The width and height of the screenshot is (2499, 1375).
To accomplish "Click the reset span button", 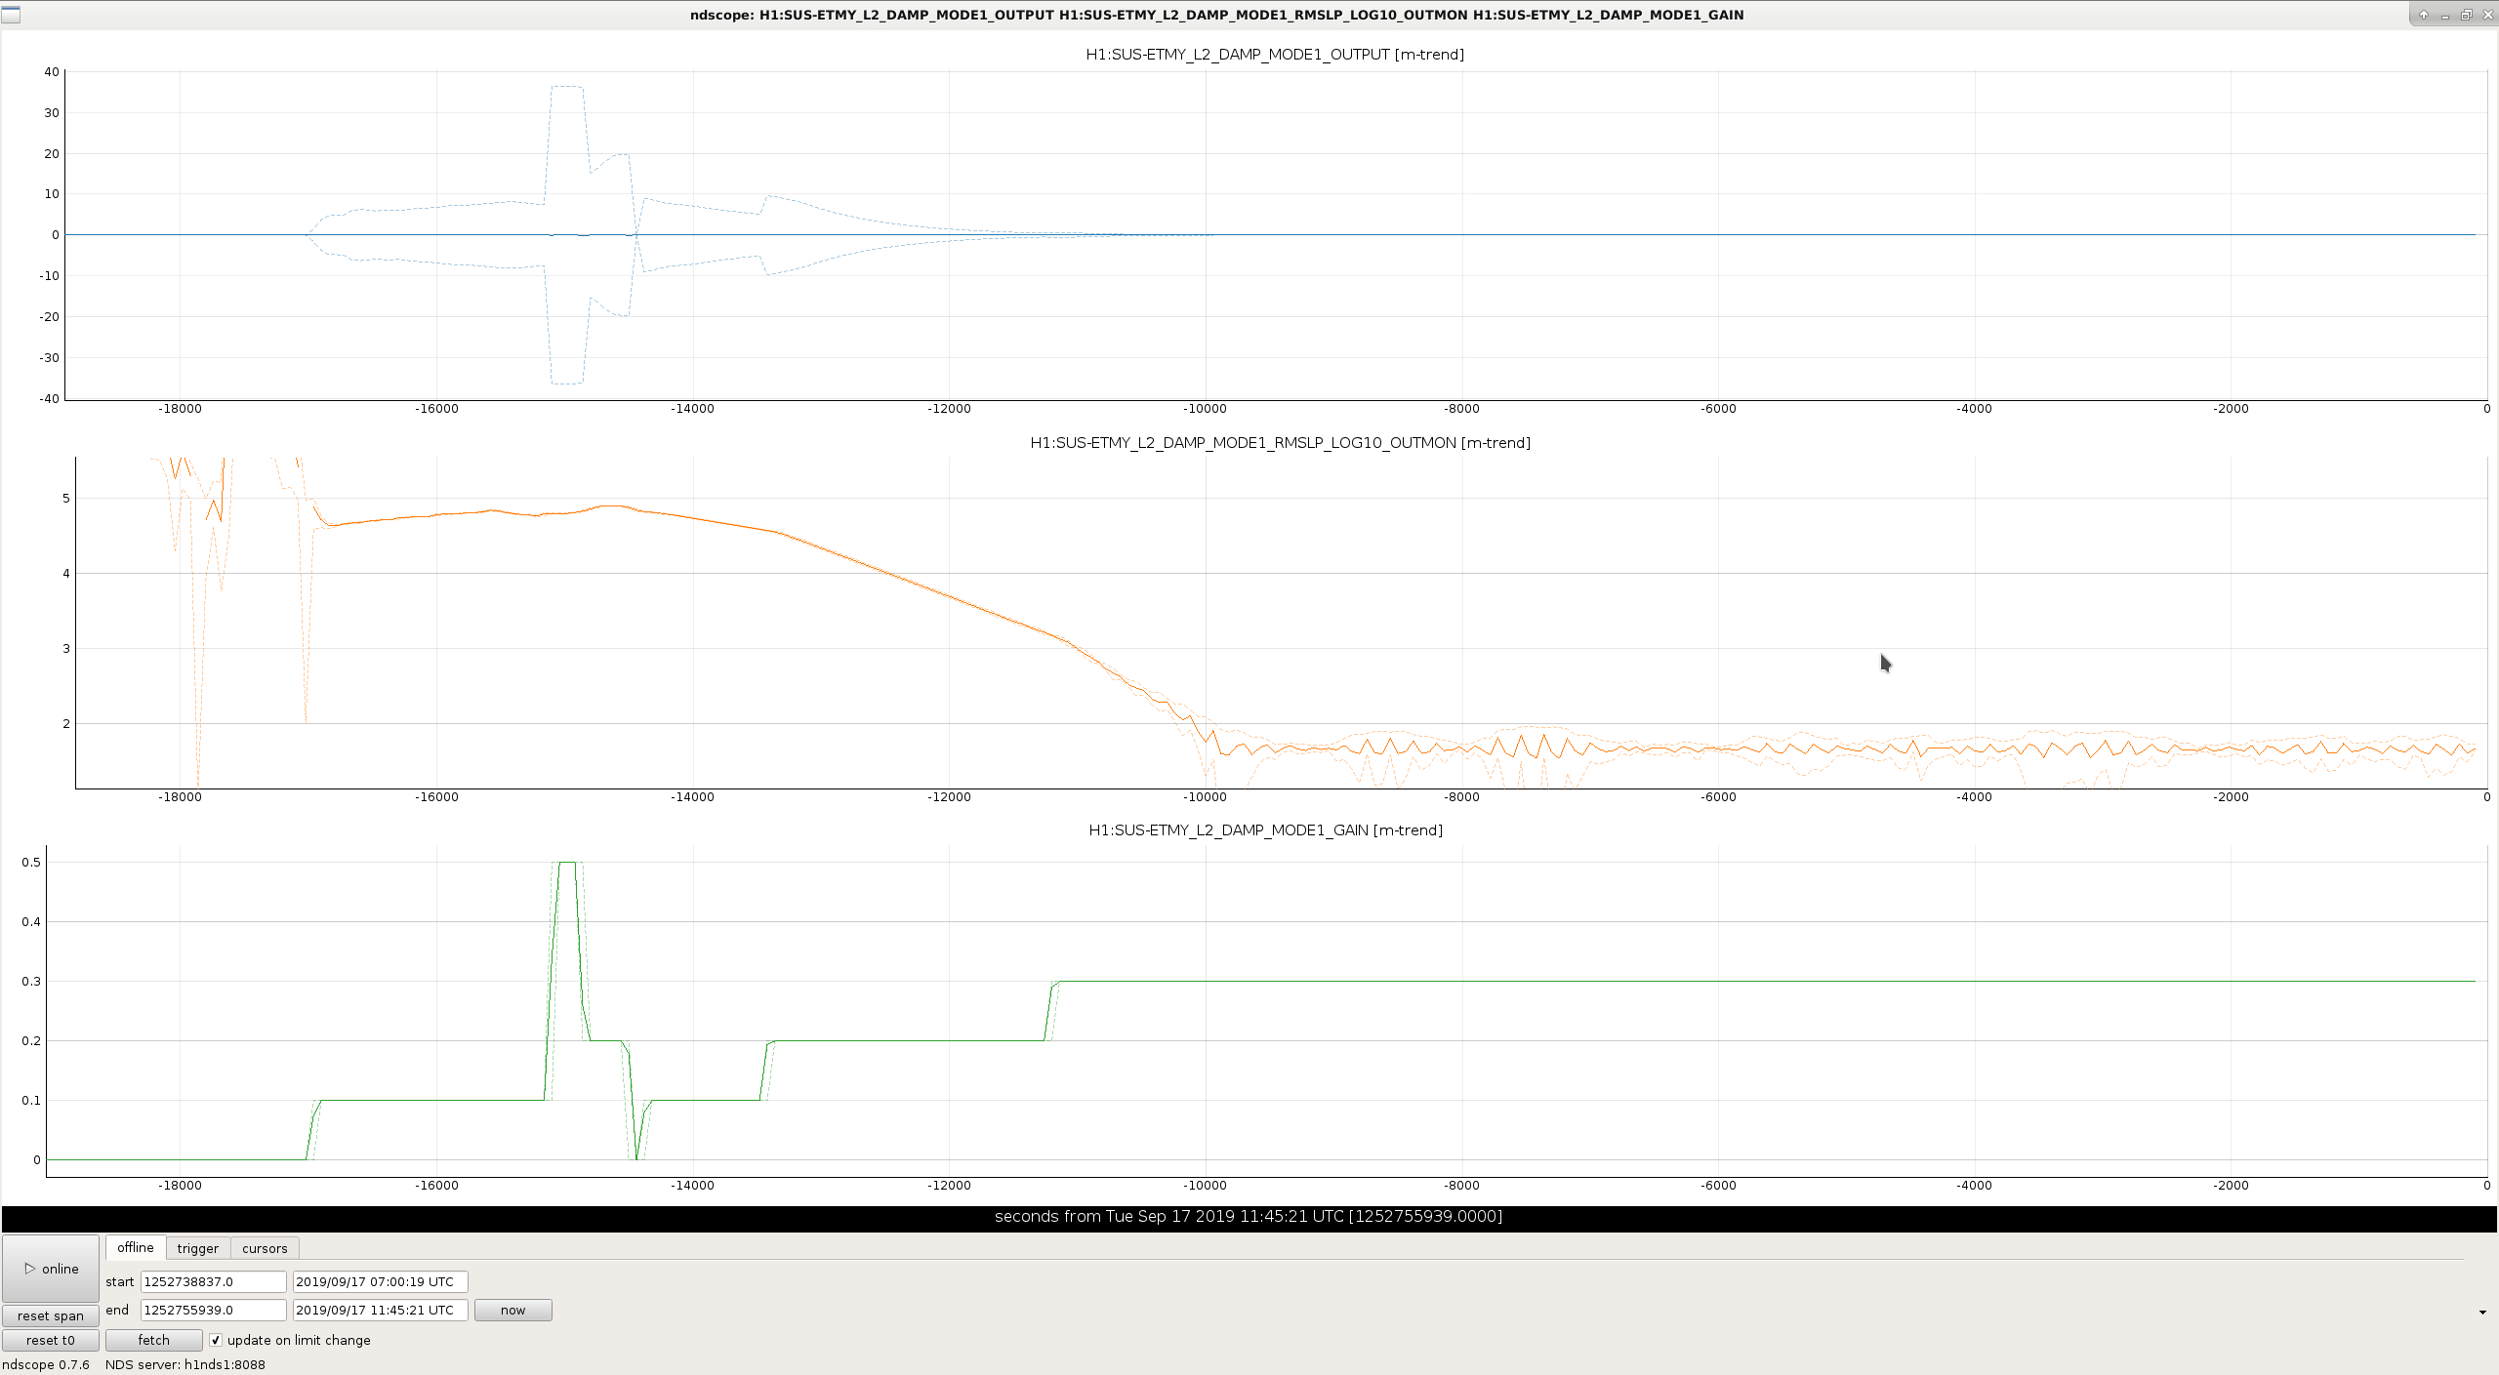I will (51, 1315).
